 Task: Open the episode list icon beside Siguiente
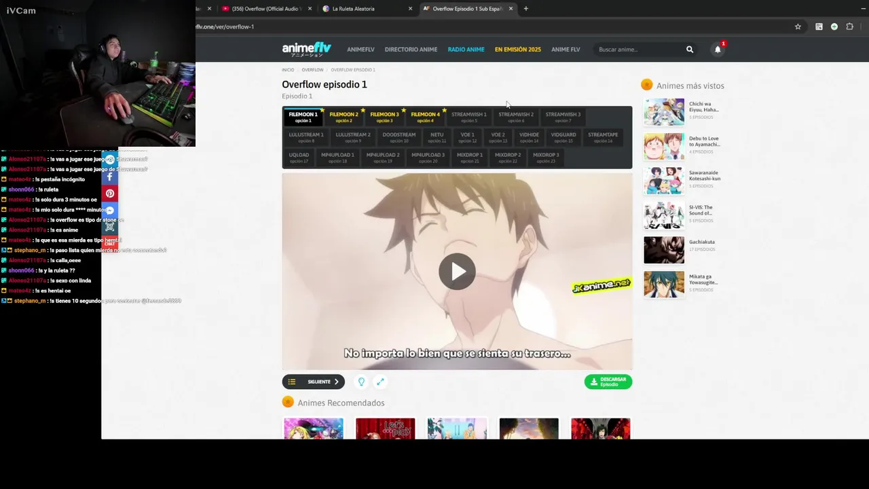[292, 382]
